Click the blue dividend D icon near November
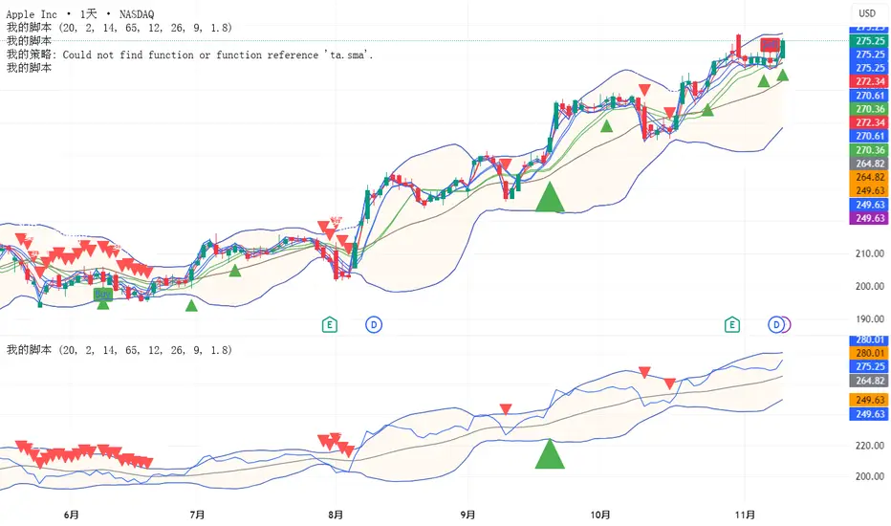 (775, 325)
